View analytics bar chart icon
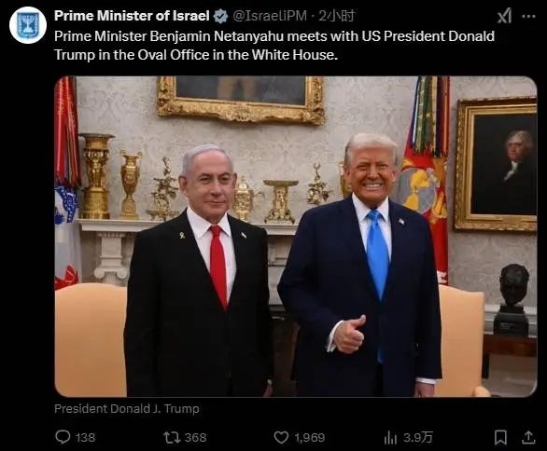The height and width of the screenshot is (451, 547). click(x=390, y=437)
